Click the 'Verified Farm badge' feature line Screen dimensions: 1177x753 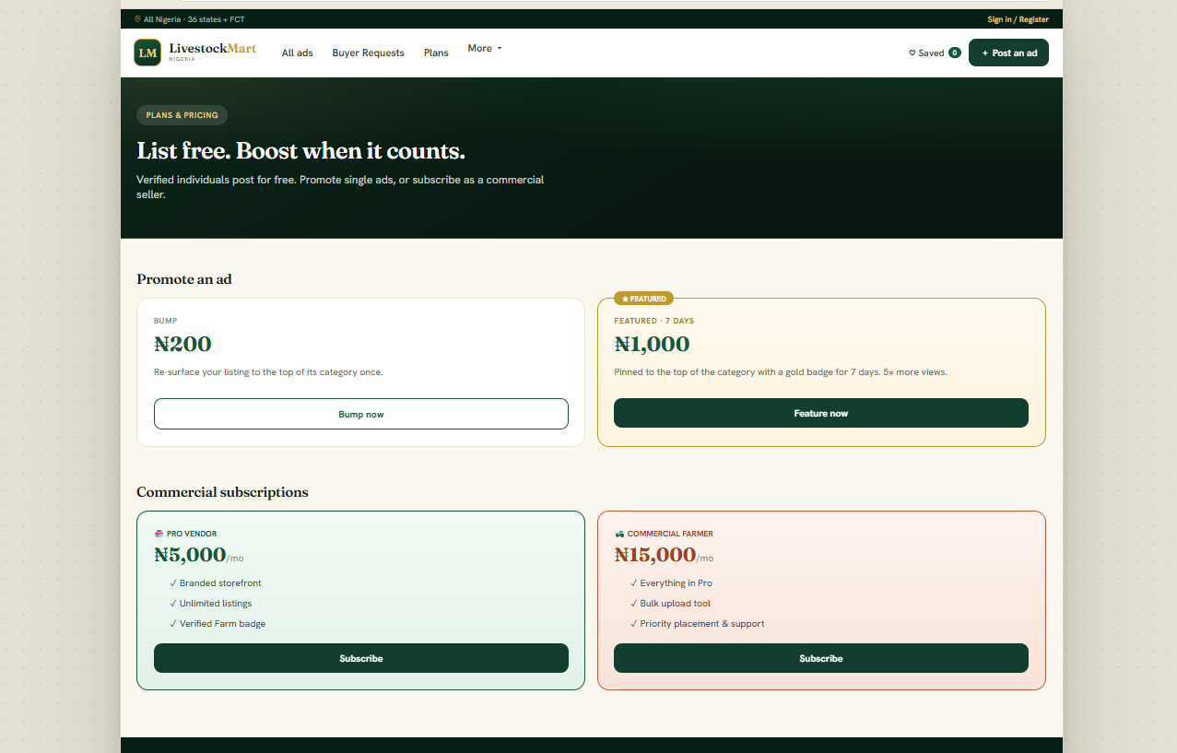[x=218, y=623]
